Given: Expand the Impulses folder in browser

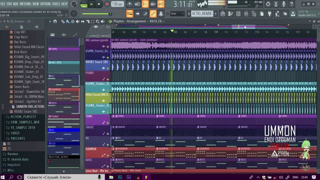Looking at the screenshot, I should (11, 164).
